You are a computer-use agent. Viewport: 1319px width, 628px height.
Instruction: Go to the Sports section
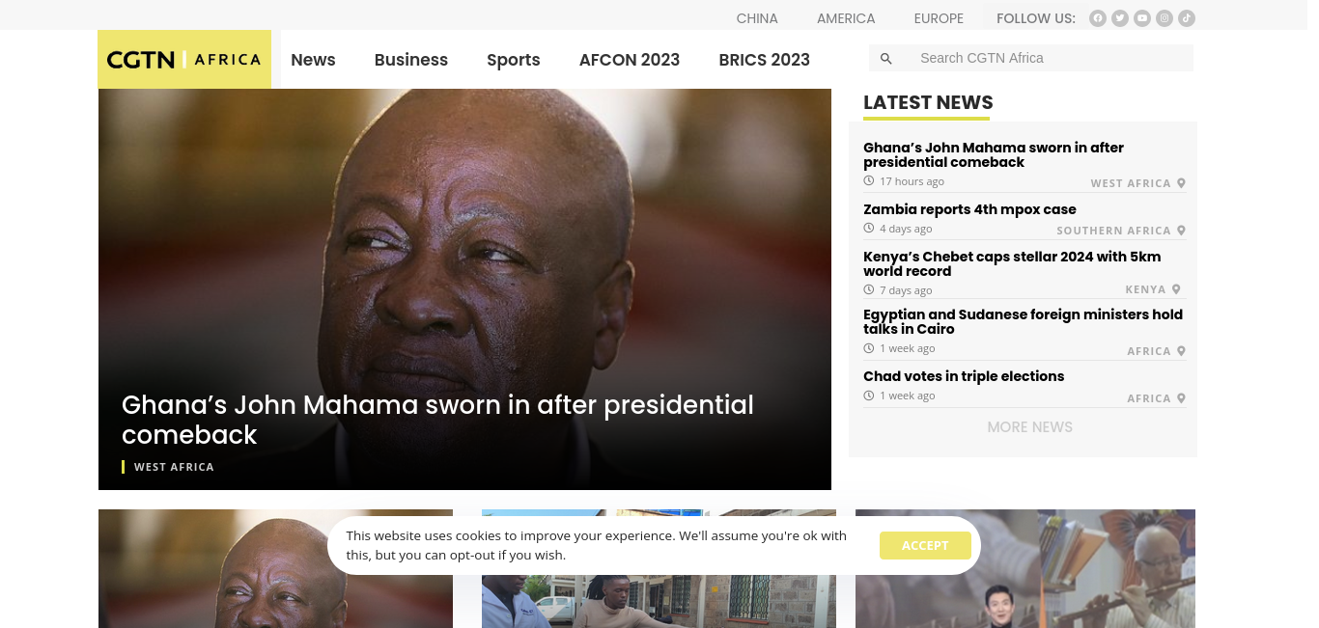point(514,60)
